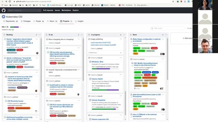The height and width of the screenshot is (122, 218).
Task: Open In progress column options menu
Action: coord(124,35)
